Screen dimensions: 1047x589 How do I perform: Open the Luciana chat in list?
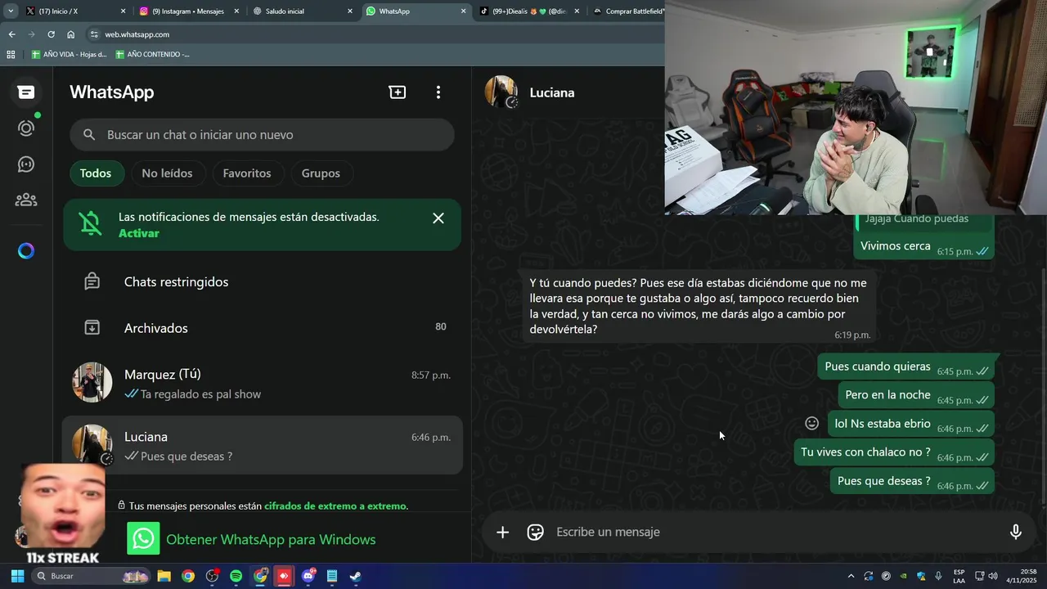pyautogui.click(x=262, y=445)
